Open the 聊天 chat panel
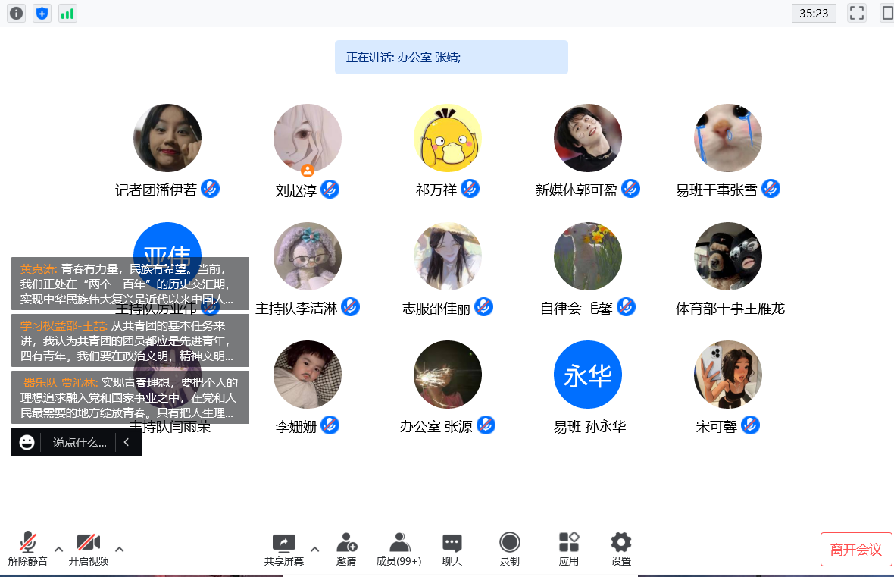 click(x=452, y=549)
